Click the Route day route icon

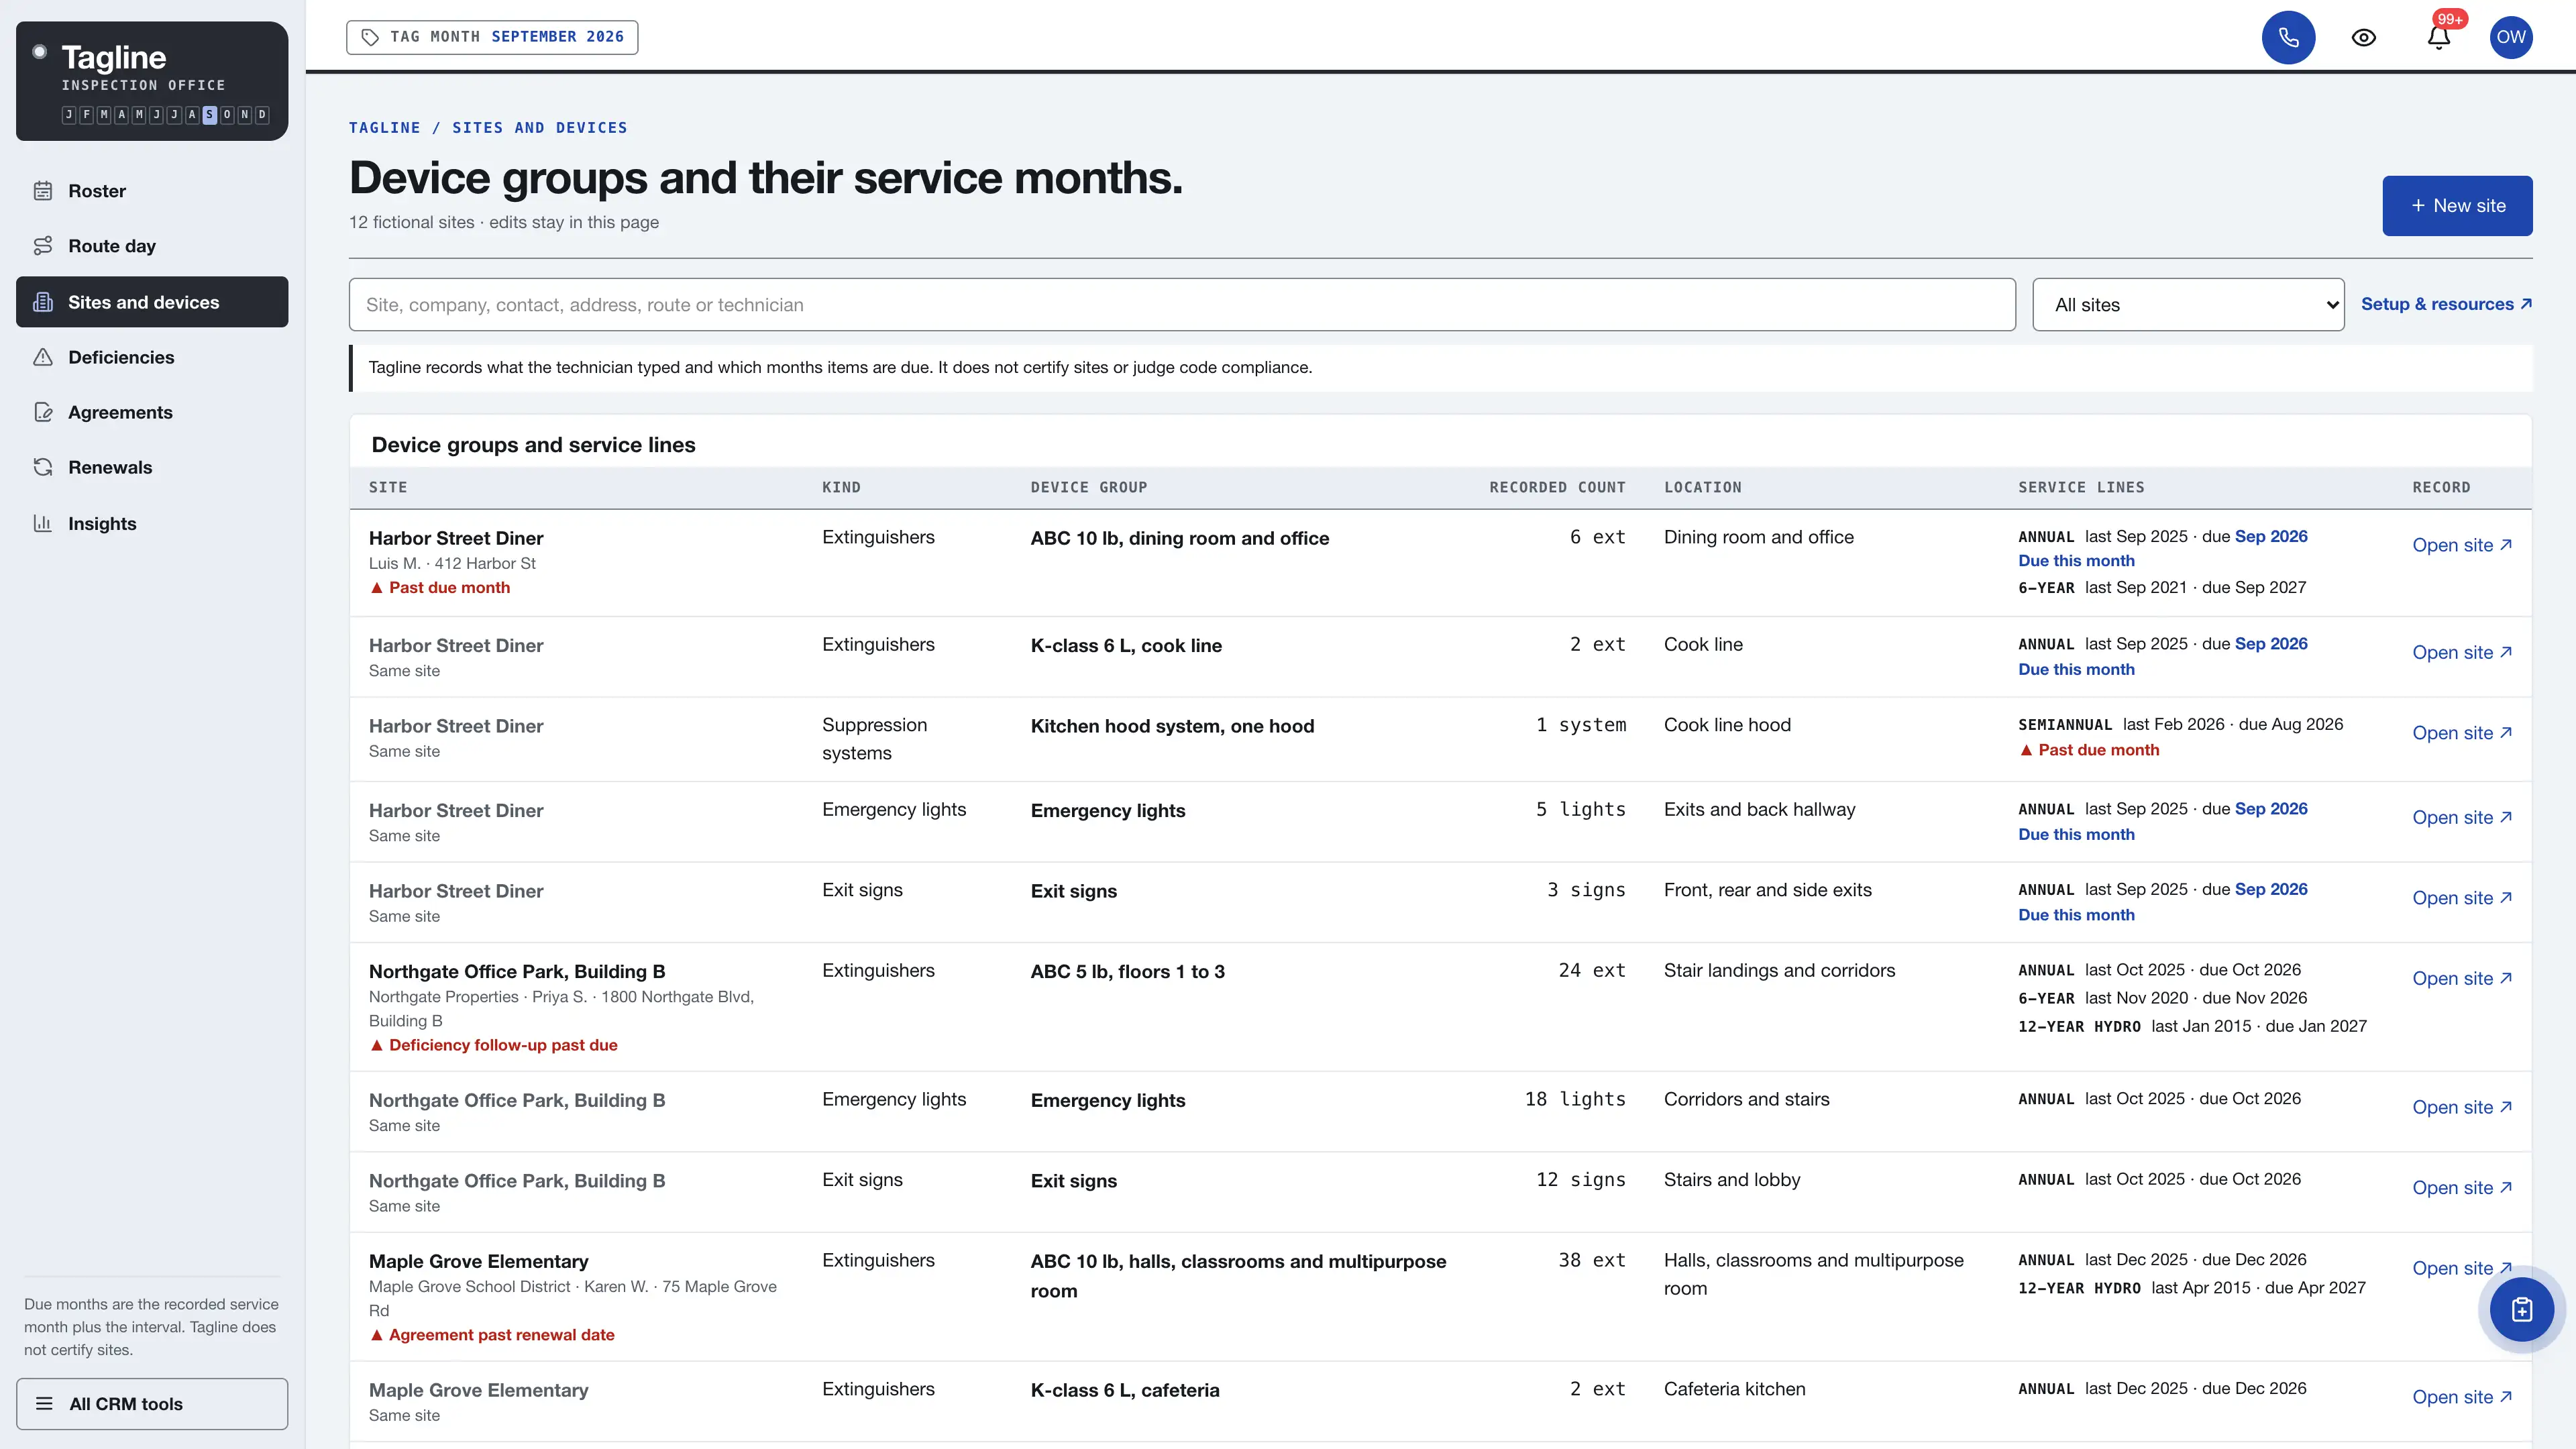[x=43, y=246]
